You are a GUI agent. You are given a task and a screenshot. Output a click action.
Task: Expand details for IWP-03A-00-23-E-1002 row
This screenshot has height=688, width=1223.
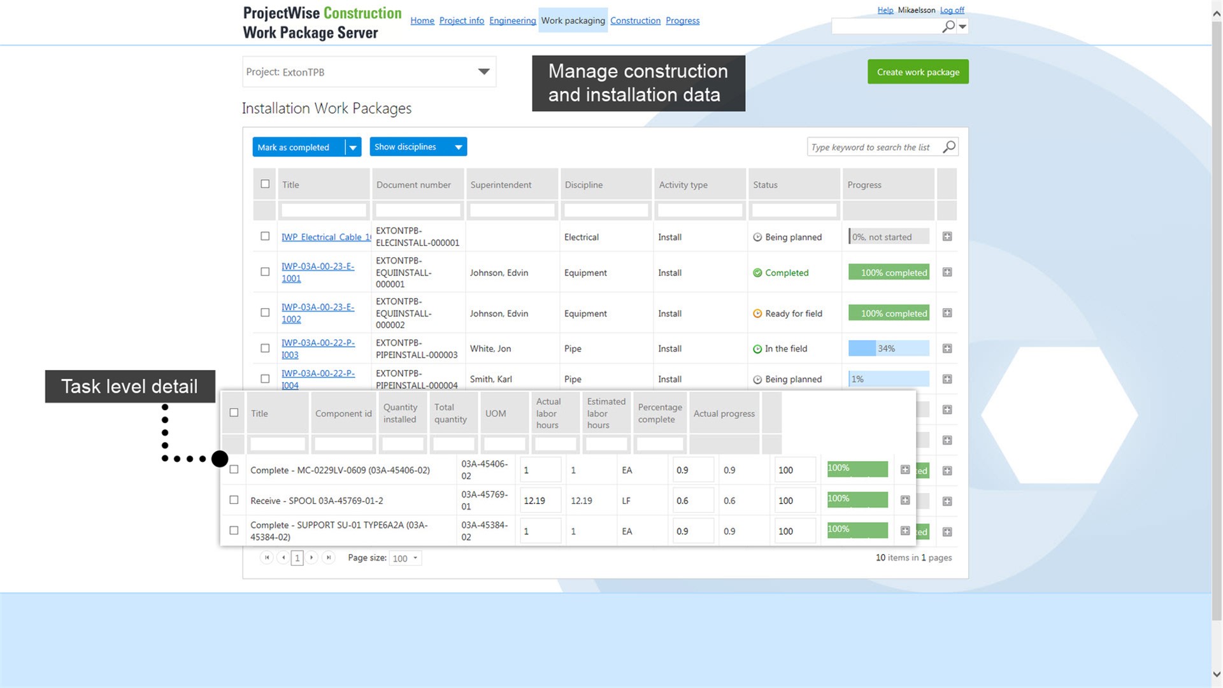click(947, 313)
